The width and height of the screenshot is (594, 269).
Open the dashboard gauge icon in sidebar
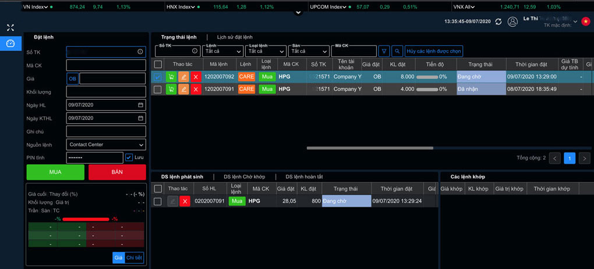point(10,44)
